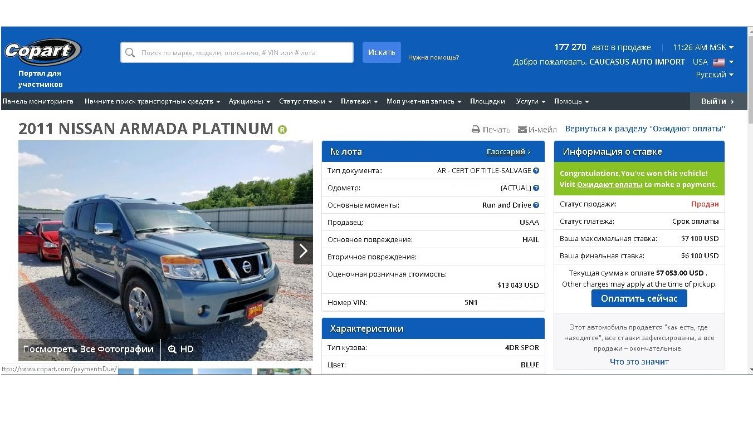Click the Выйти logout button
Image resolution: width=753 pixels, height=423 pixels.
click(x=717, y=101)
